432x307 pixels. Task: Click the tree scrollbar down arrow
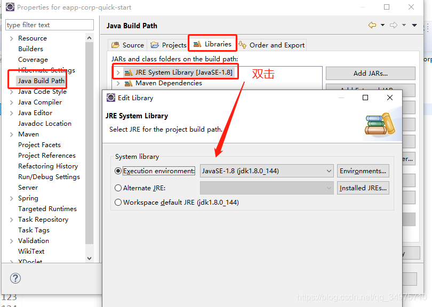coord(89,258)
